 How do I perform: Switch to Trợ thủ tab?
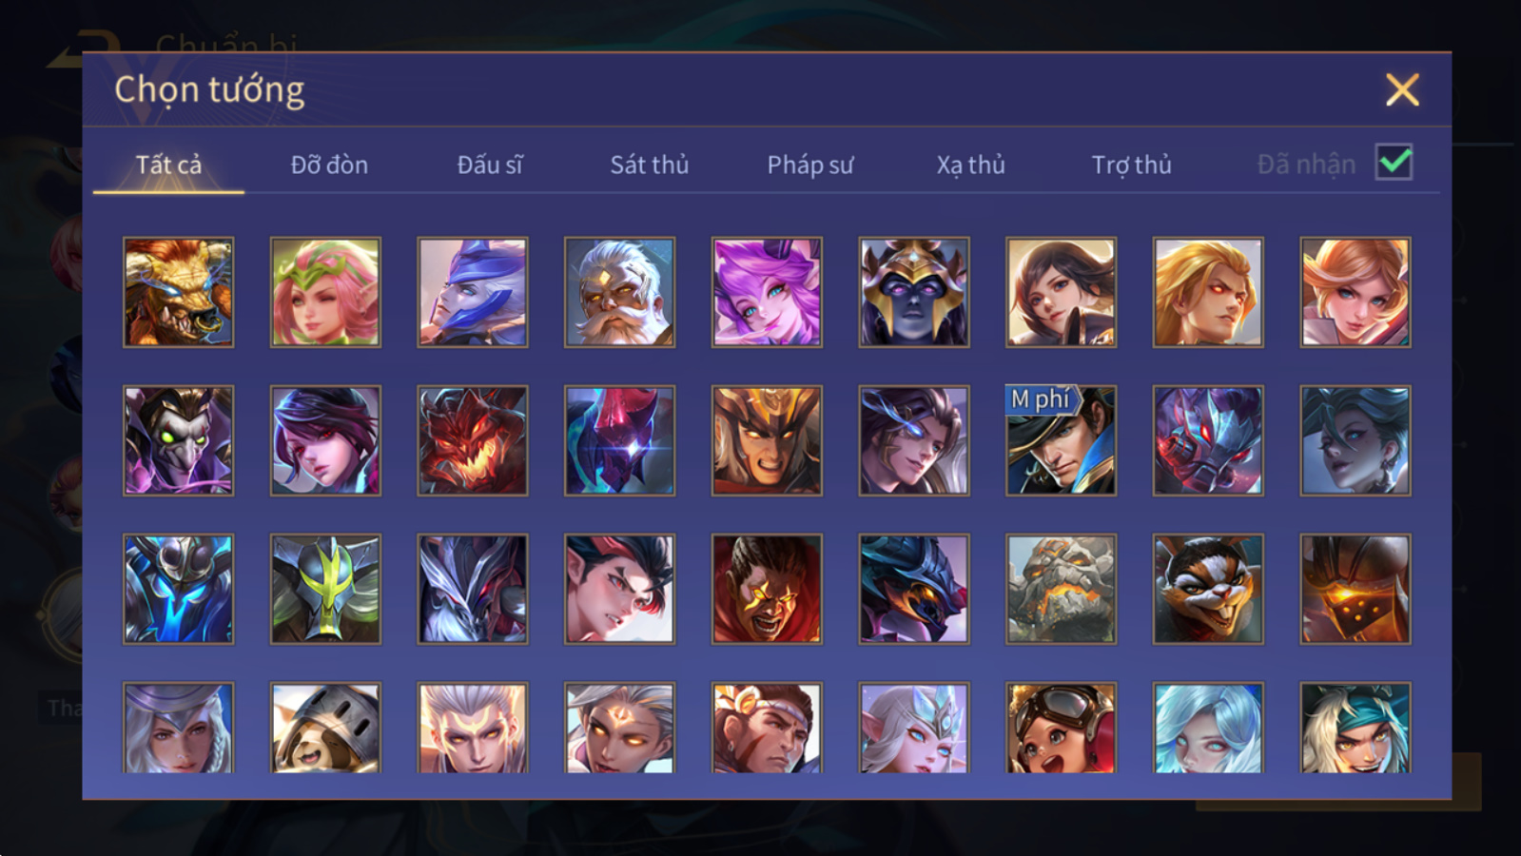click(x=1131, y=165)
